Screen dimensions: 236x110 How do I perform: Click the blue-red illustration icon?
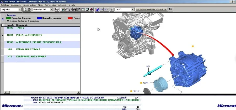click(x=97, y=9)
